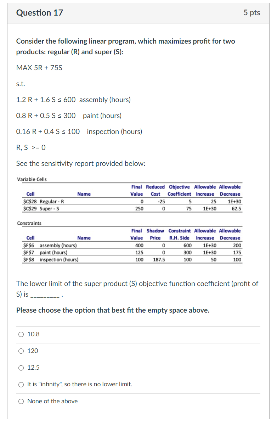Screen dimensions: 277x426
Task: Select the answer option 120
Action: coord(21,351)
